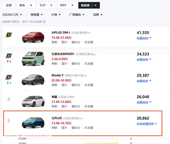Open the 零售量 filter dropdown
This screenshot has height=144, width=170.
[x=36, y=15]
